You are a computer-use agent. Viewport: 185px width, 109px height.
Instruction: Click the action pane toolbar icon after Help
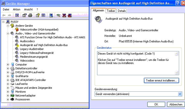point(43,15)
